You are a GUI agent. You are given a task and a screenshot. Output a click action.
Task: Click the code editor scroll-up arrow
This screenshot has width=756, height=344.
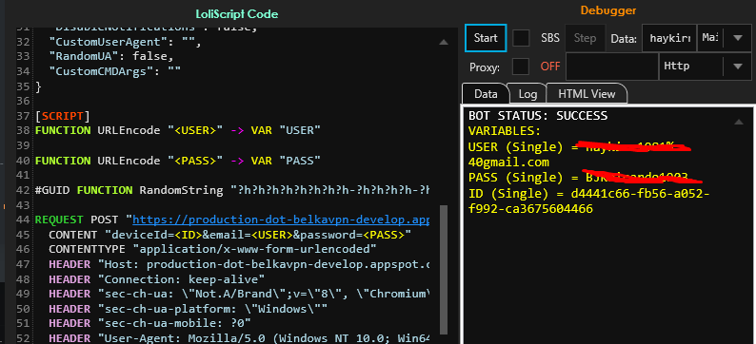[x=443, y=43]
